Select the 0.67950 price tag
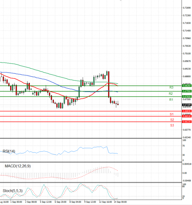 (x=187, y=91)
